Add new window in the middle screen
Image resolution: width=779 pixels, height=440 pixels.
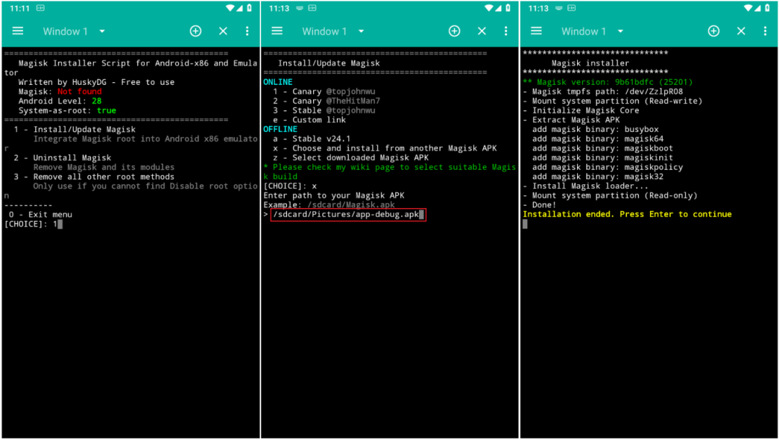[454, 31]
